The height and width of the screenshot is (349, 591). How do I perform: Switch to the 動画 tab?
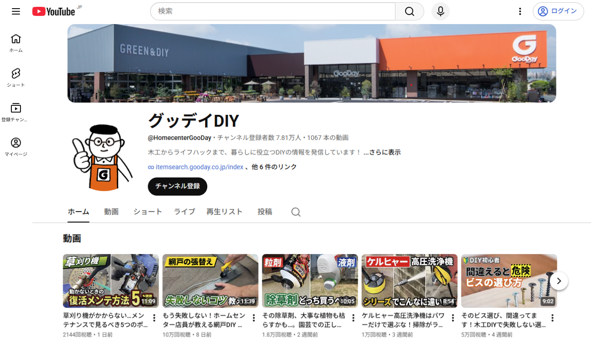[x=111, y=212]
